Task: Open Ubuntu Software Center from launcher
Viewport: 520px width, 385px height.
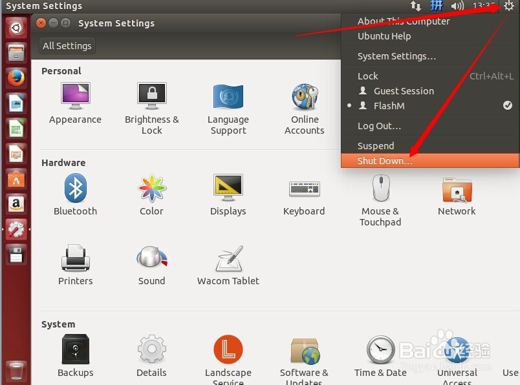Action: 16,179
